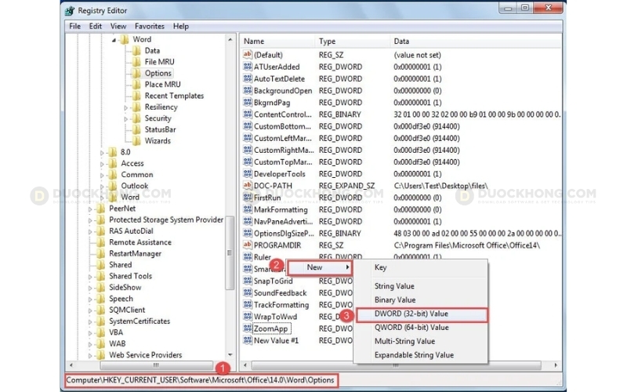Click the File MRU folder icon
627x392 pixels.
click(x=136, y=62)
